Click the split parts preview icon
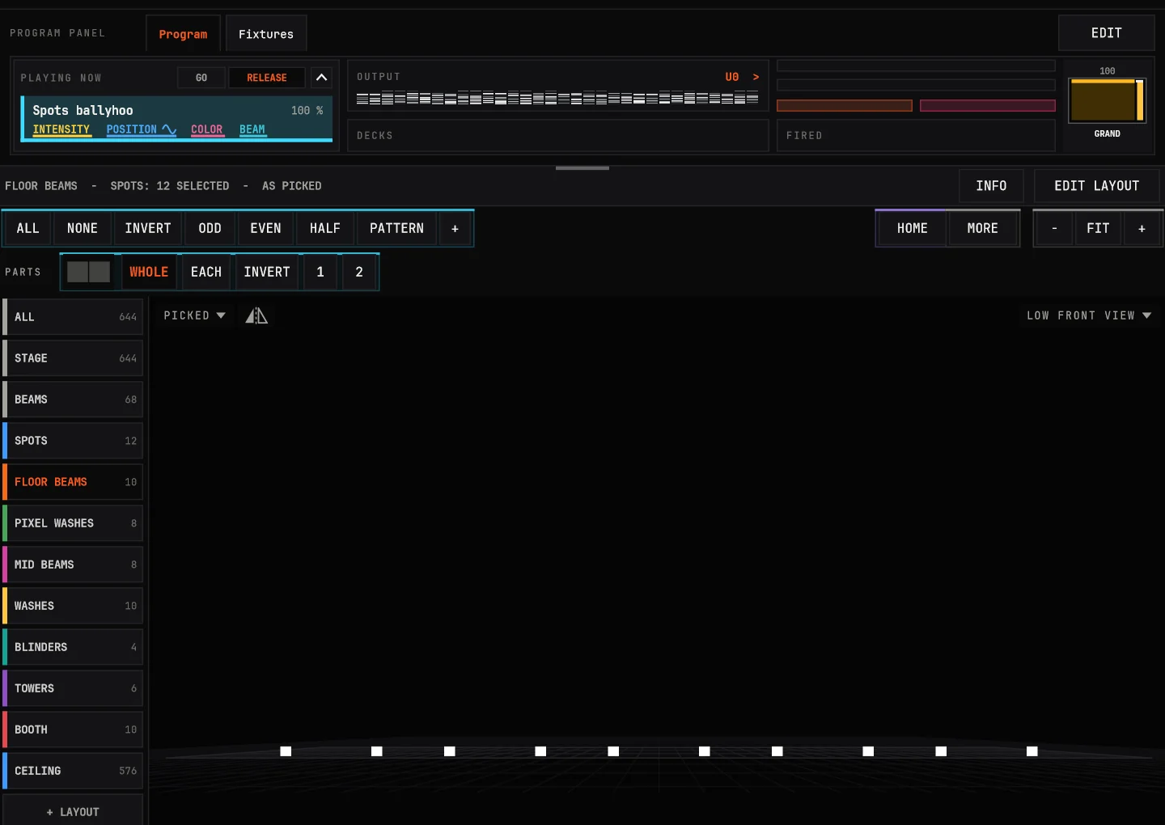 point(88,272)
